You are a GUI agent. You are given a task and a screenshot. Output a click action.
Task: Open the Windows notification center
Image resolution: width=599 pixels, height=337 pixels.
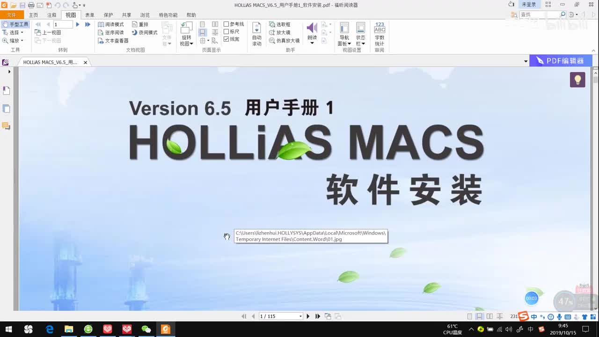(x=585, y=329)
